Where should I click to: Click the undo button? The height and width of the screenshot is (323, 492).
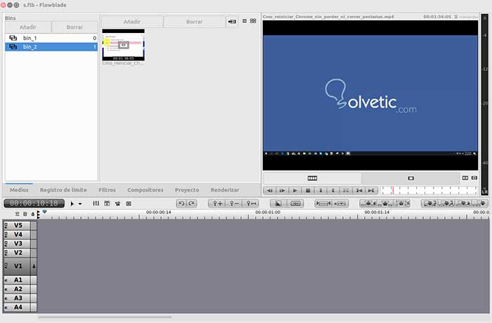coord(181,204)
